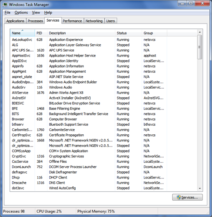212x217 pixels.
Task: Open the Options menu
Action: [x=21, y=13]
